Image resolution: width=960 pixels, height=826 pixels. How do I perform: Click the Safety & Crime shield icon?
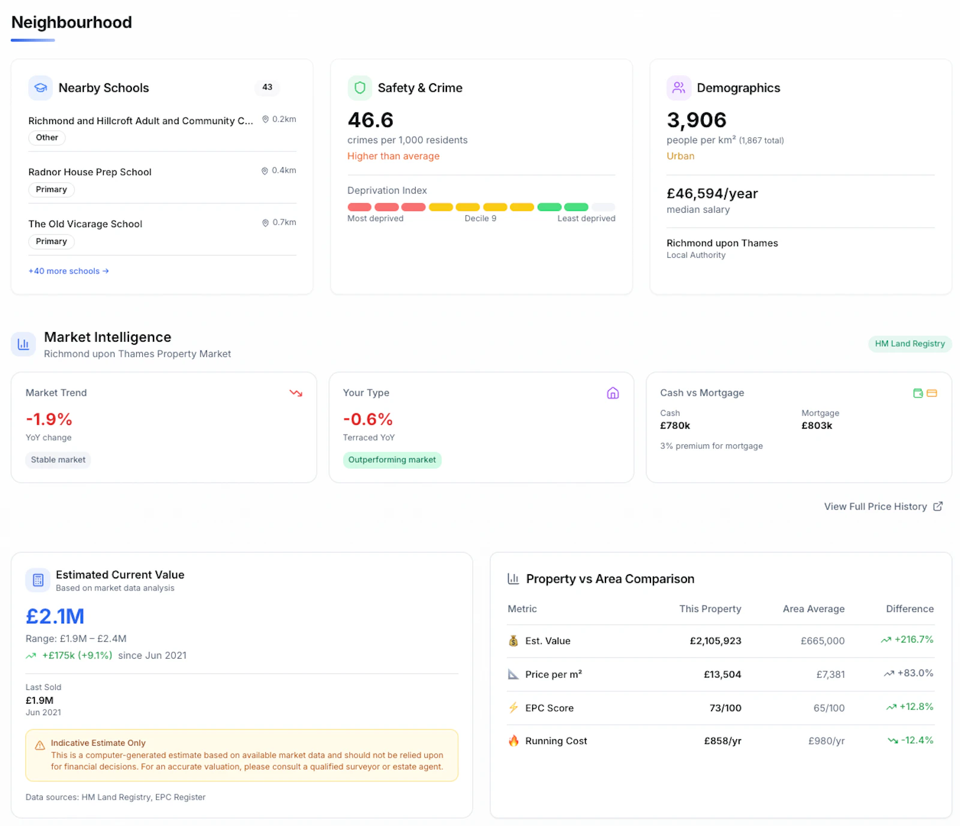pyautogui.click(x=359, y=88)
